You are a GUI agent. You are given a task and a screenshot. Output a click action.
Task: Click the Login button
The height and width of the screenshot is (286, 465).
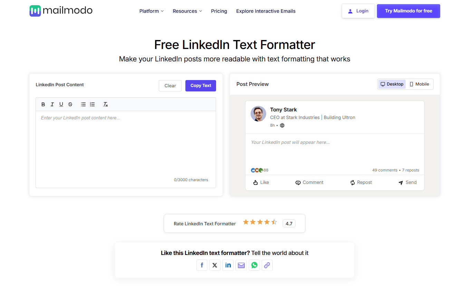coord(358,11)
